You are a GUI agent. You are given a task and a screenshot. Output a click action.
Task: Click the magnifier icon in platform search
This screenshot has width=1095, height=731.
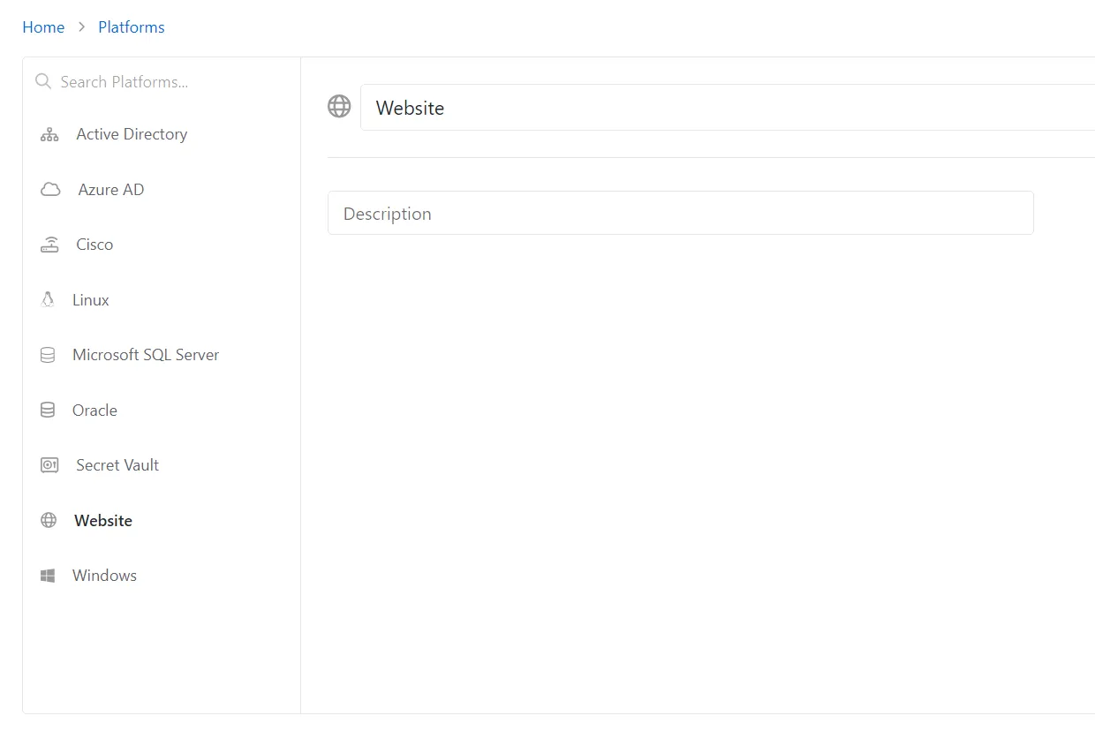(x=42, y=81)
